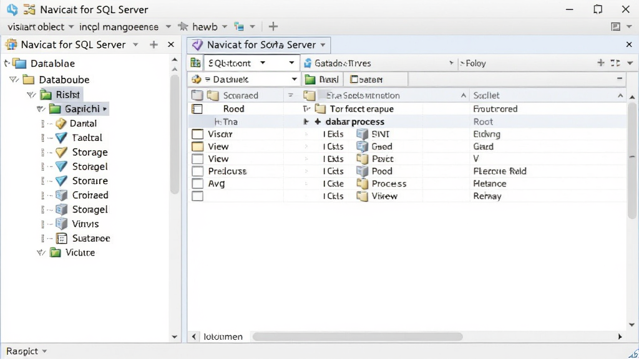This screenshot has width=639, height=359.
Task: Click the folder icon beside Process
Action: [x=362, y=184]
